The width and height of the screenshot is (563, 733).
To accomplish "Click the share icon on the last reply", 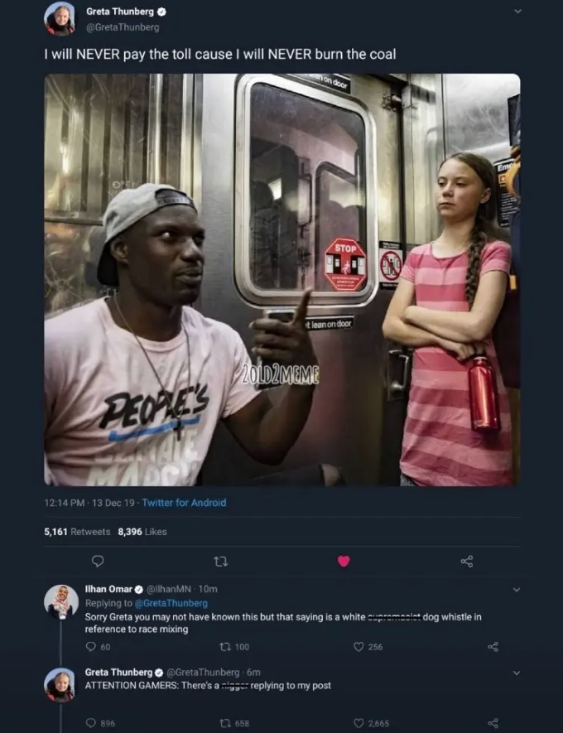I will point(493,723).
